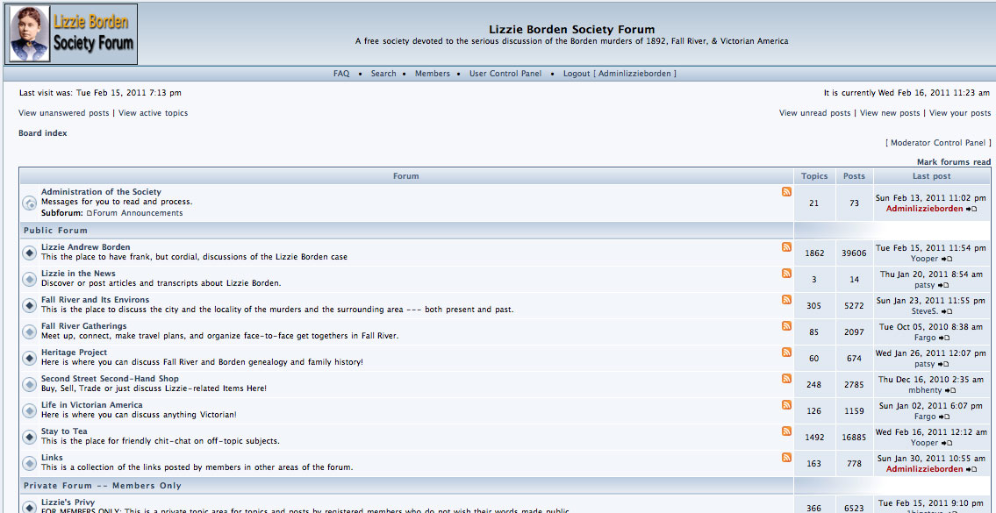Open the Search page

point(383,74)
